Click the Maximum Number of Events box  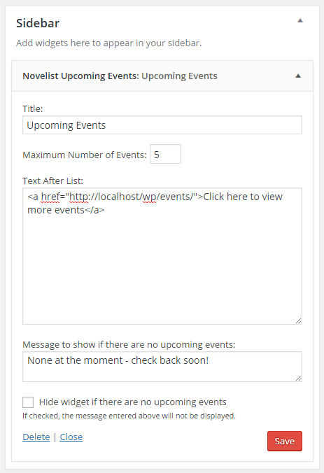pyautogui.click(x=165, y=154)
